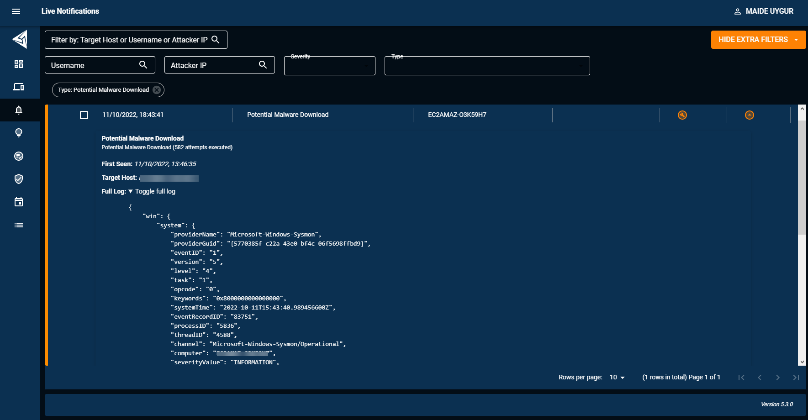Open the devices icon in sidebar
Image resolution: width=808 pixels, height=420 pixels.
[x=19, y=87]
